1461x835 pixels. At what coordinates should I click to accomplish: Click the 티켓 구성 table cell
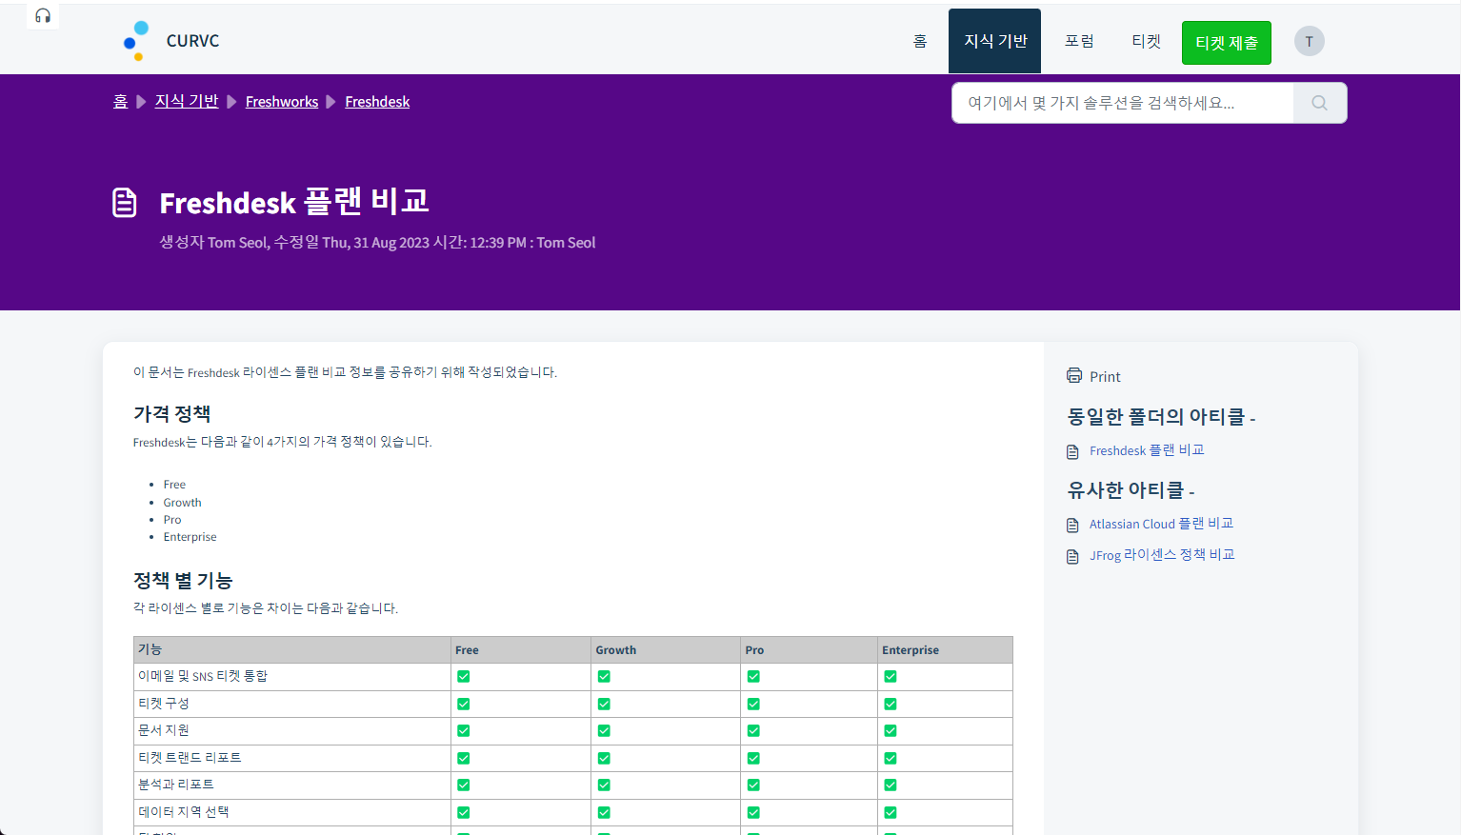[292, 704]
